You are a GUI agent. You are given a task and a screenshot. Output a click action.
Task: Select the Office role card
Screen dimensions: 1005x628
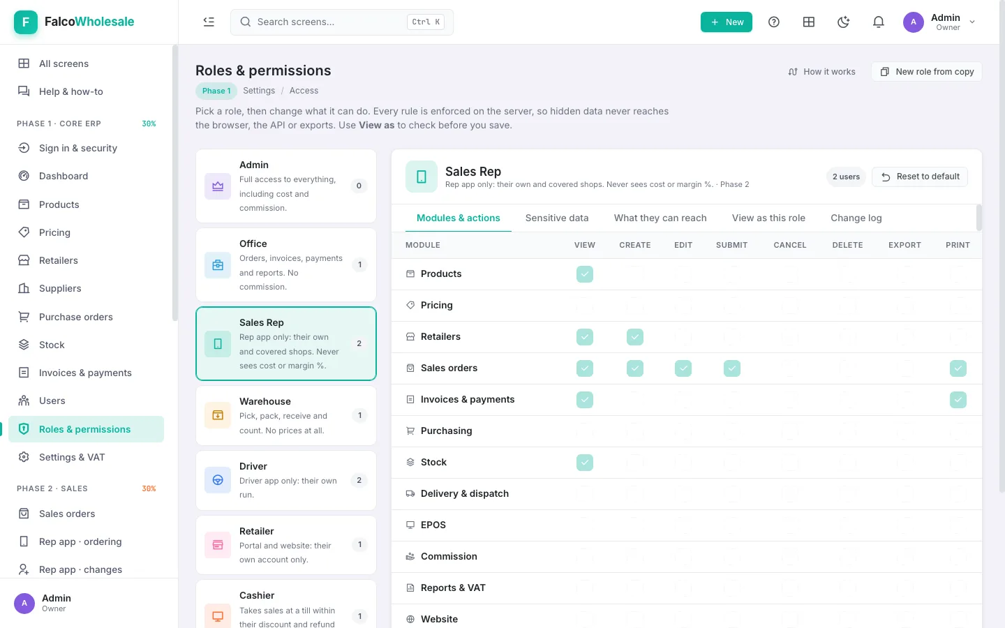pos(286,264)
